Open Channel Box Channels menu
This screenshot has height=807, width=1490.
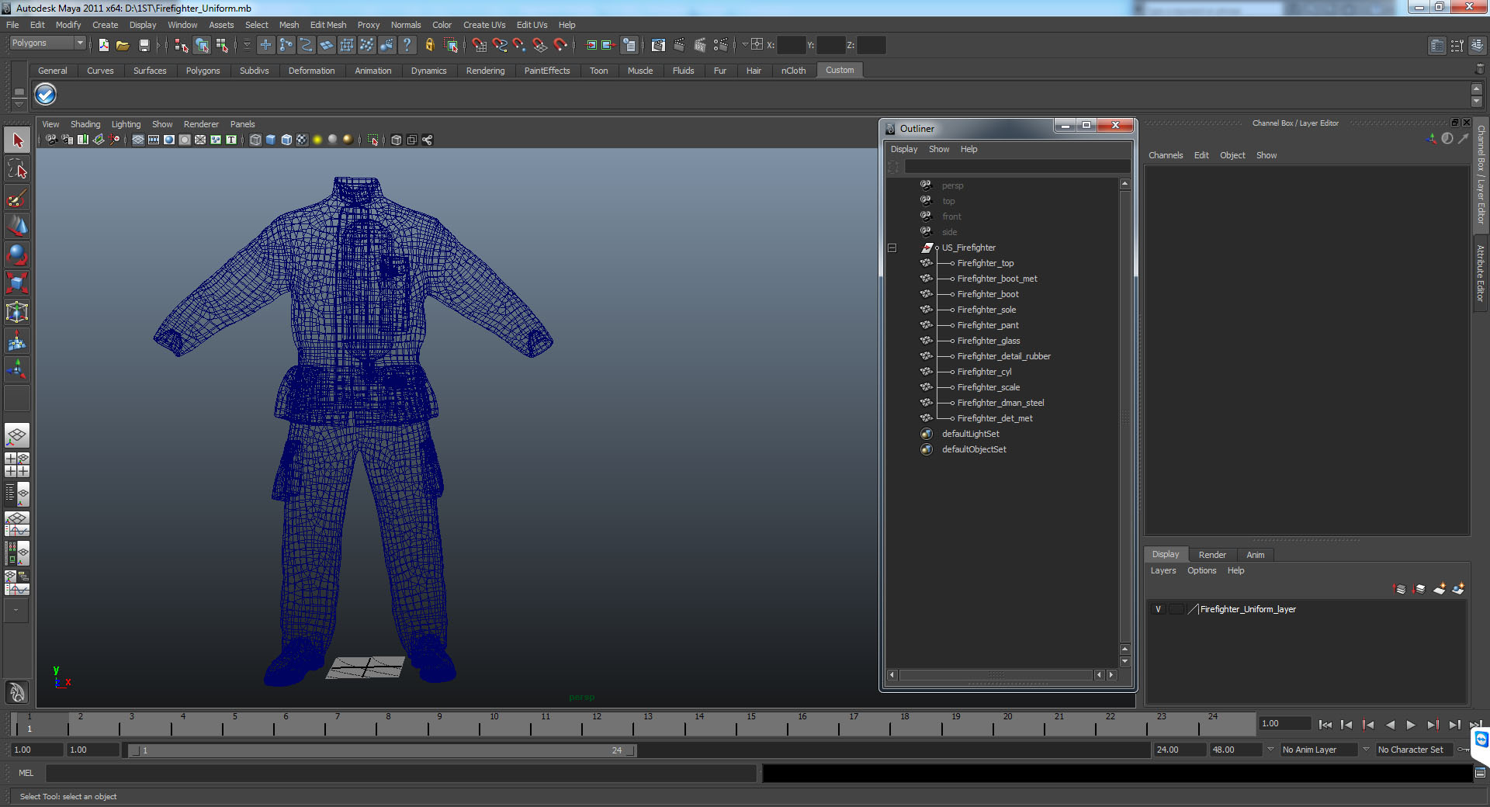(x=1166, y=155)
